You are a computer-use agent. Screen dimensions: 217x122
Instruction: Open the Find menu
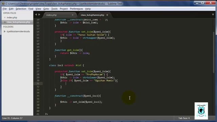click(31, 9)
